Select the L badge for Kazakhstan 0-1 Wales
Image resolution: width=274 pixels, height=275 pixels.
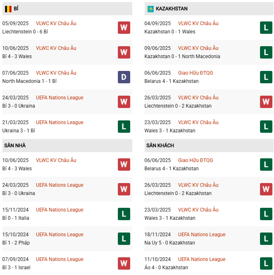coord(266,28)
